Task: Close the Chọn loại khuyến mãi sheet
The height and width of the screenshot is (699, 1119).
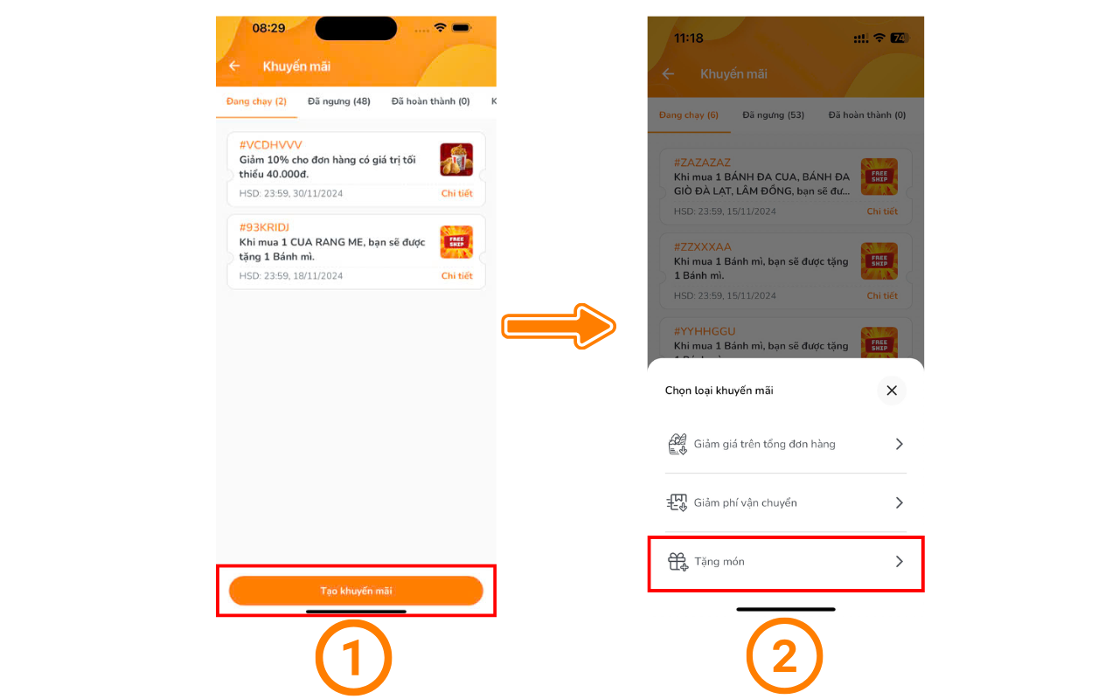Action: click(892, 391)
